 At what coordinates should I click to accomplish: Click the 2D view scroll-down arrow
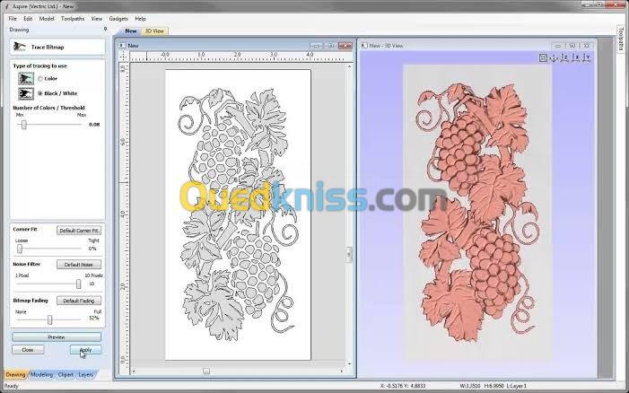coord(349,363)
